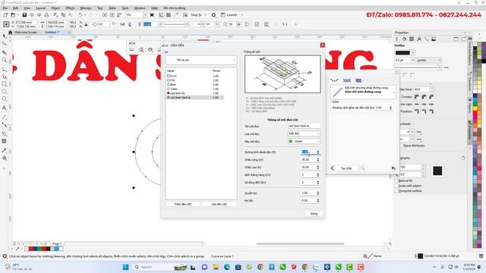Toggle the Share Attributes checkbox
This screenshot has width=486, height=273.
click(402, 146)
